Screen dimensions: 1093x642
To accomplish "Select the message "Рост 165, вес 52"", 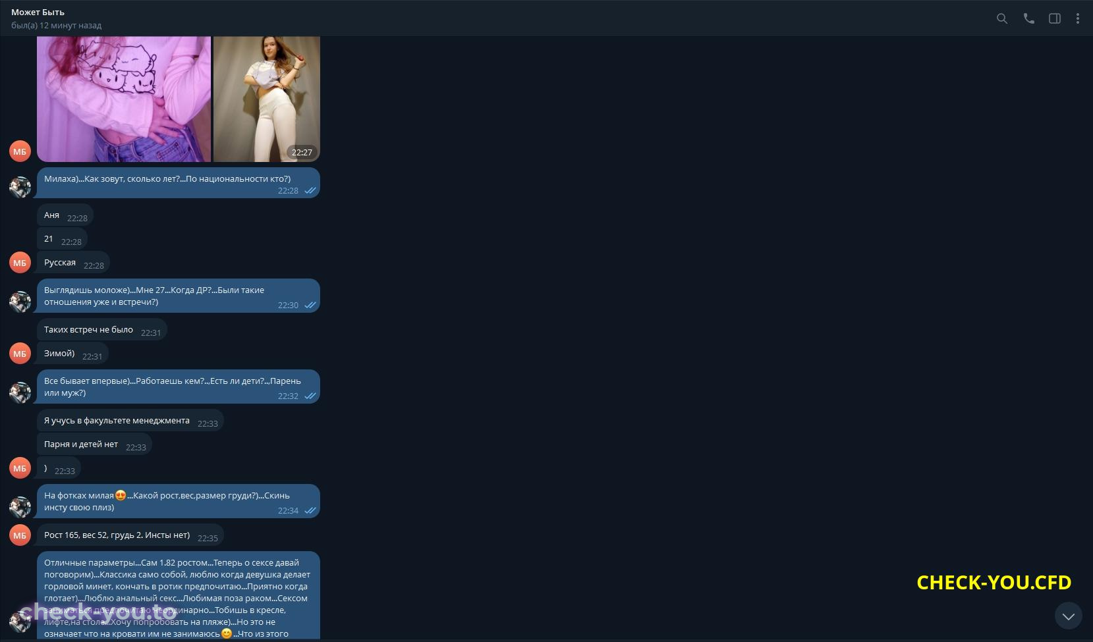I will [x=130, y=535].
